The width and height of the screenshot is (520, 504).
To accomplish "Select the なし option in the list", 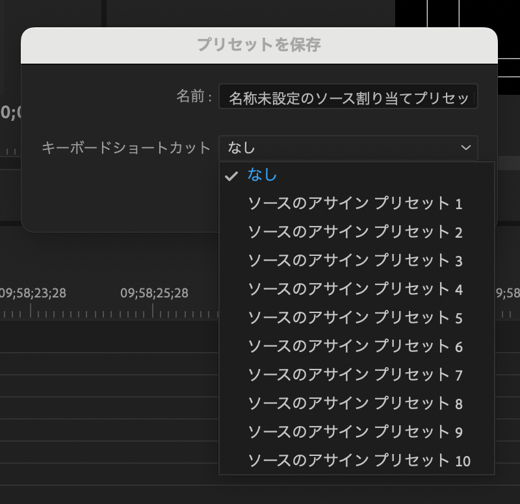I will coord(263,175).
